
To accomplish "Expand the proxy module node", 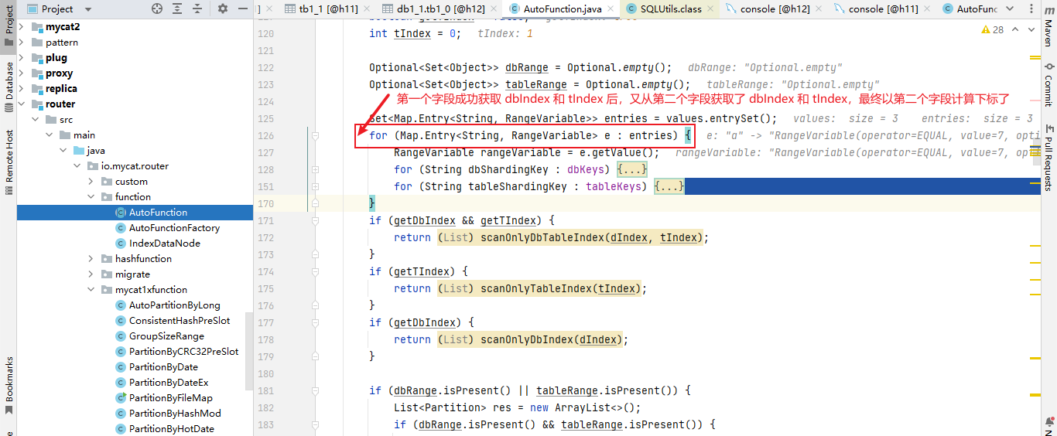I will click(21, 73).
